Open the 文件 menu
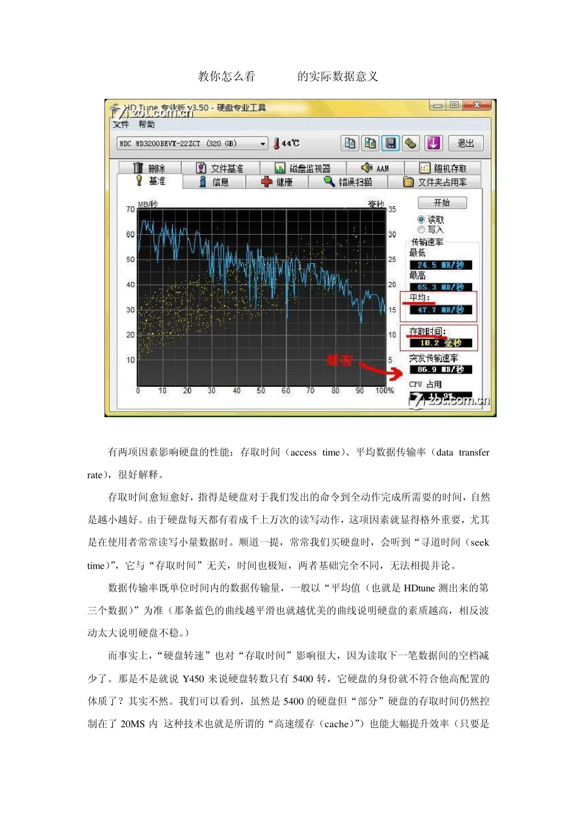The width and height of the screenshot is (576, 815). coord(121,124)
